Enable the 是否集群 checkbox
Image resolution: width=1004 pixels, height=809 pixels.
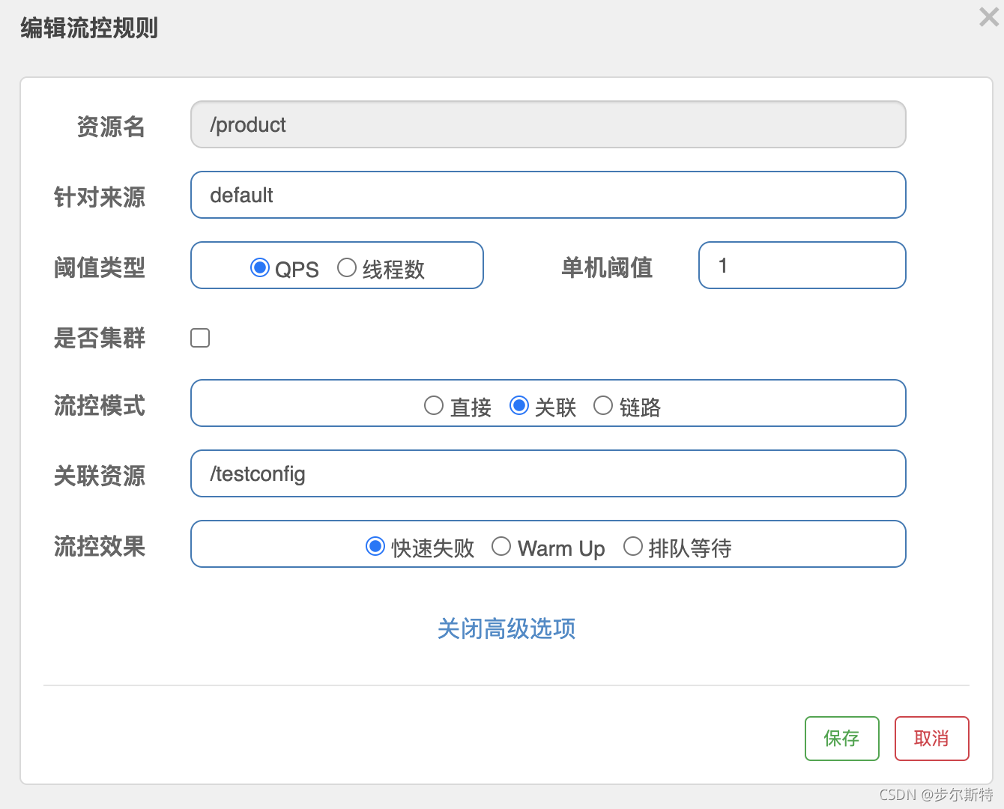pyautogui.click(x=200, y=338)
